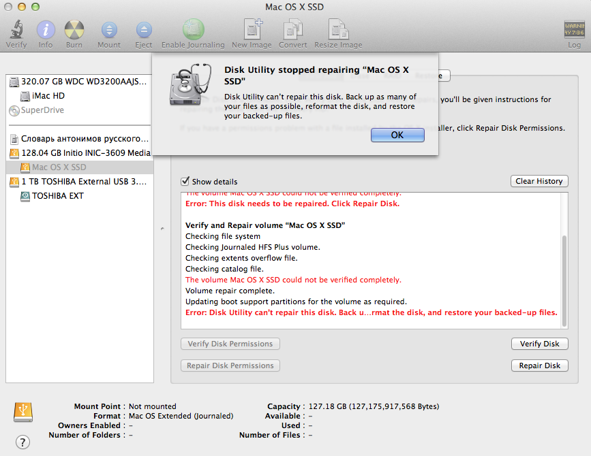Click the Convert toolbar icon

(x=293, y=29)
